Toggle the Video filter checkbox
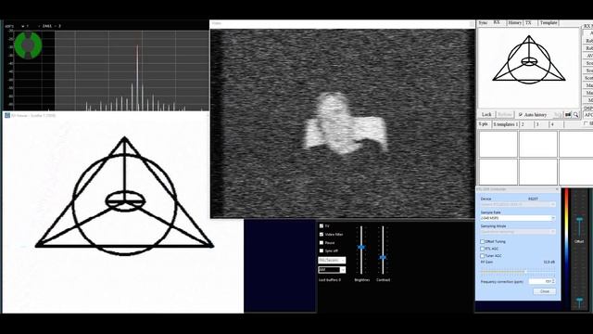 click(322, 235)
